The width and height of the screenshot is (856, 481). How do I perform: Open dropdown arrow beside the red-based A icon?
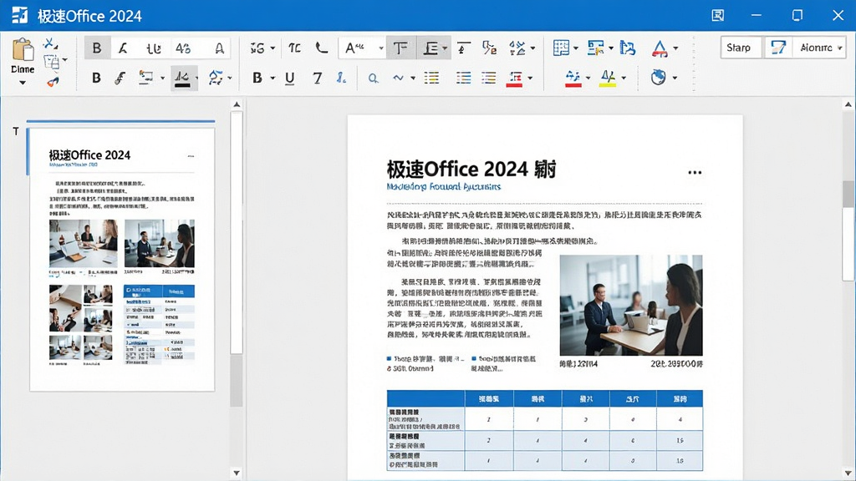click(675, 48)
